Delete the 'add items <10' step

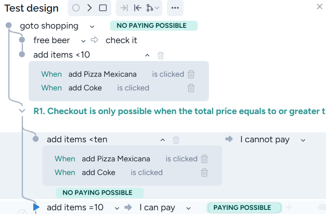coord(161,55)
